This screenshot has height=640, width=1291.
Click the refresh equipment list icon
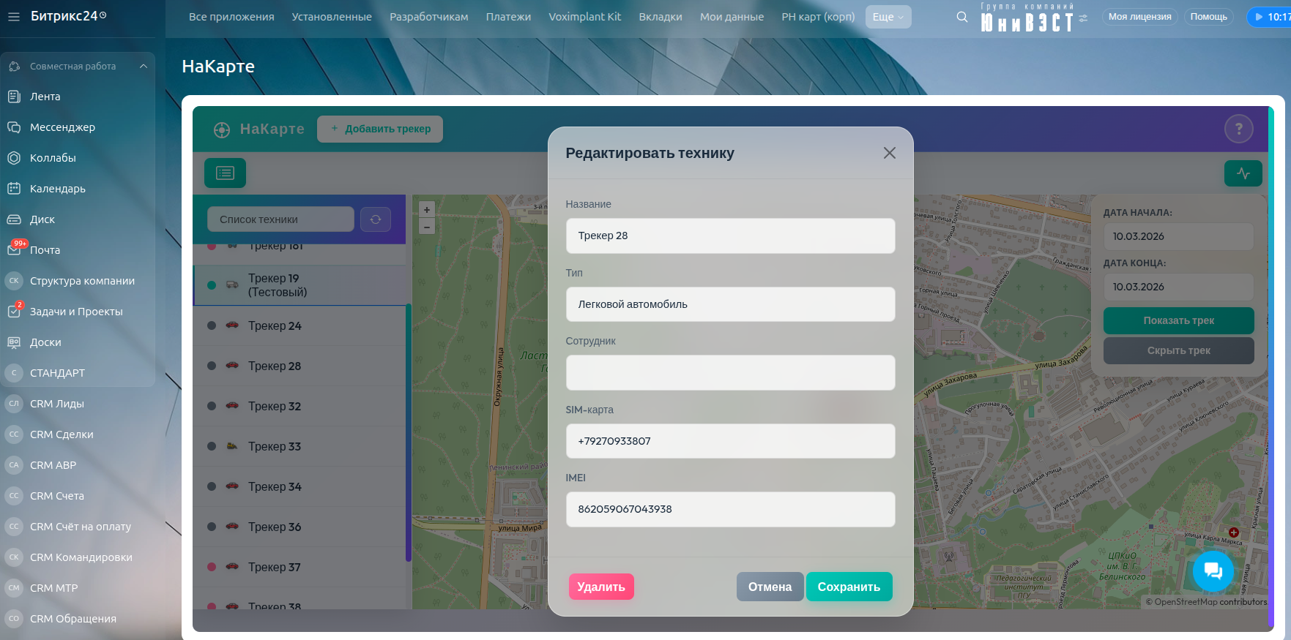point(376,219)
